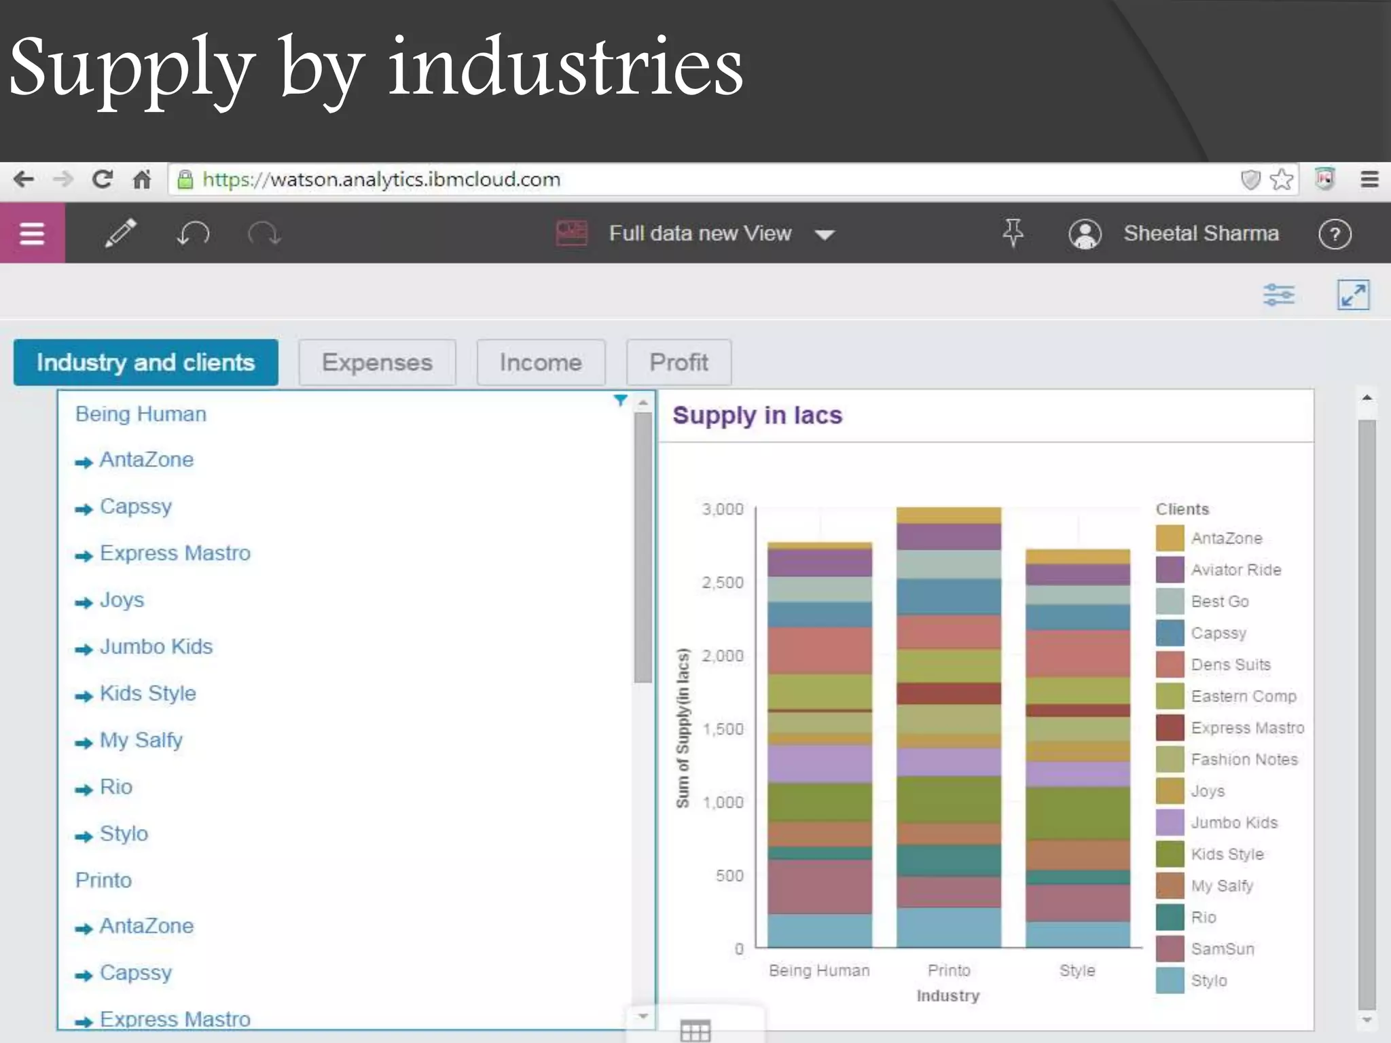Click the Printo stacked bar
The width and height of the screenshot is (1391, 1043).
949,727
